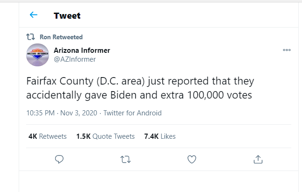The height and width of the screenshot is (192, 302).
Task: View the 4K Retweets list
Action: [48, 136]
